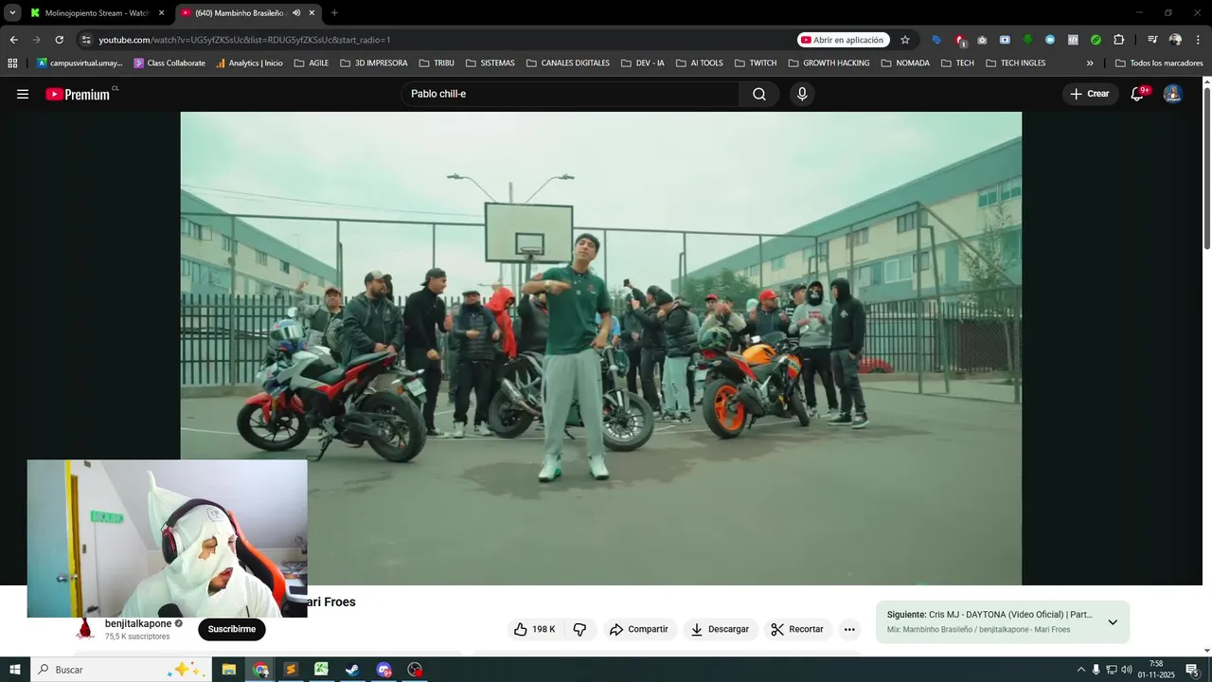Subscribe with the Suscribirme button
The width and height of the screenshot is (1212, 682).
point(232,629)
